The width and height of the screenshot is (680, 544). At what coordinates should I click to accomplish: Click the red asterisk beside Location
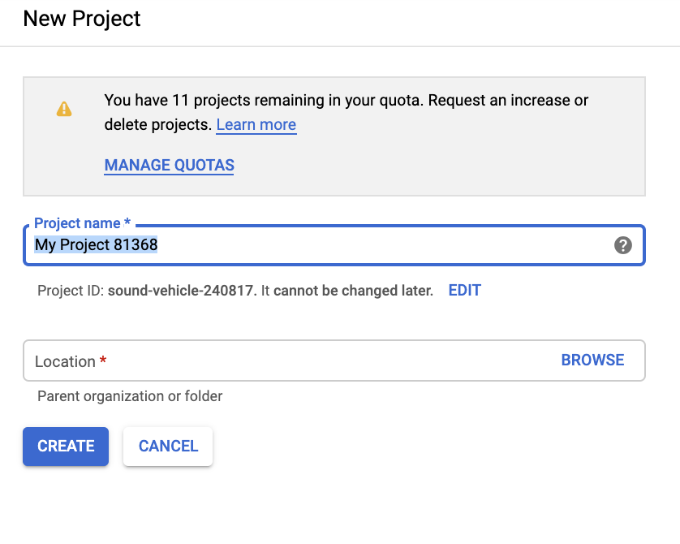(x=103, y=361)
